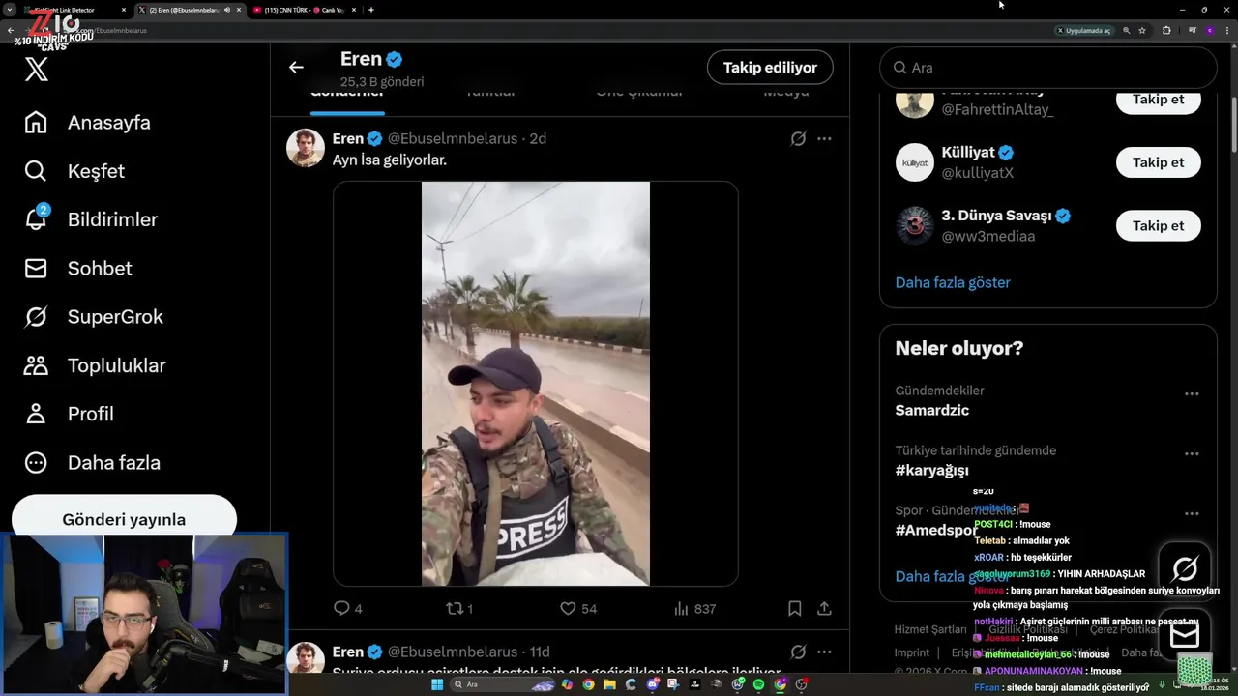Open Chrome three-dot menu

click(1226, 30)
